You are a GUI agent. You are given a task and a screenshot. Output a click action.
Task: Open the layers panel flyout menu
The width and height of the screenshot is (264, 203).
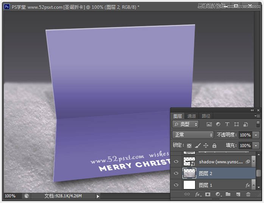pos(257,116)
